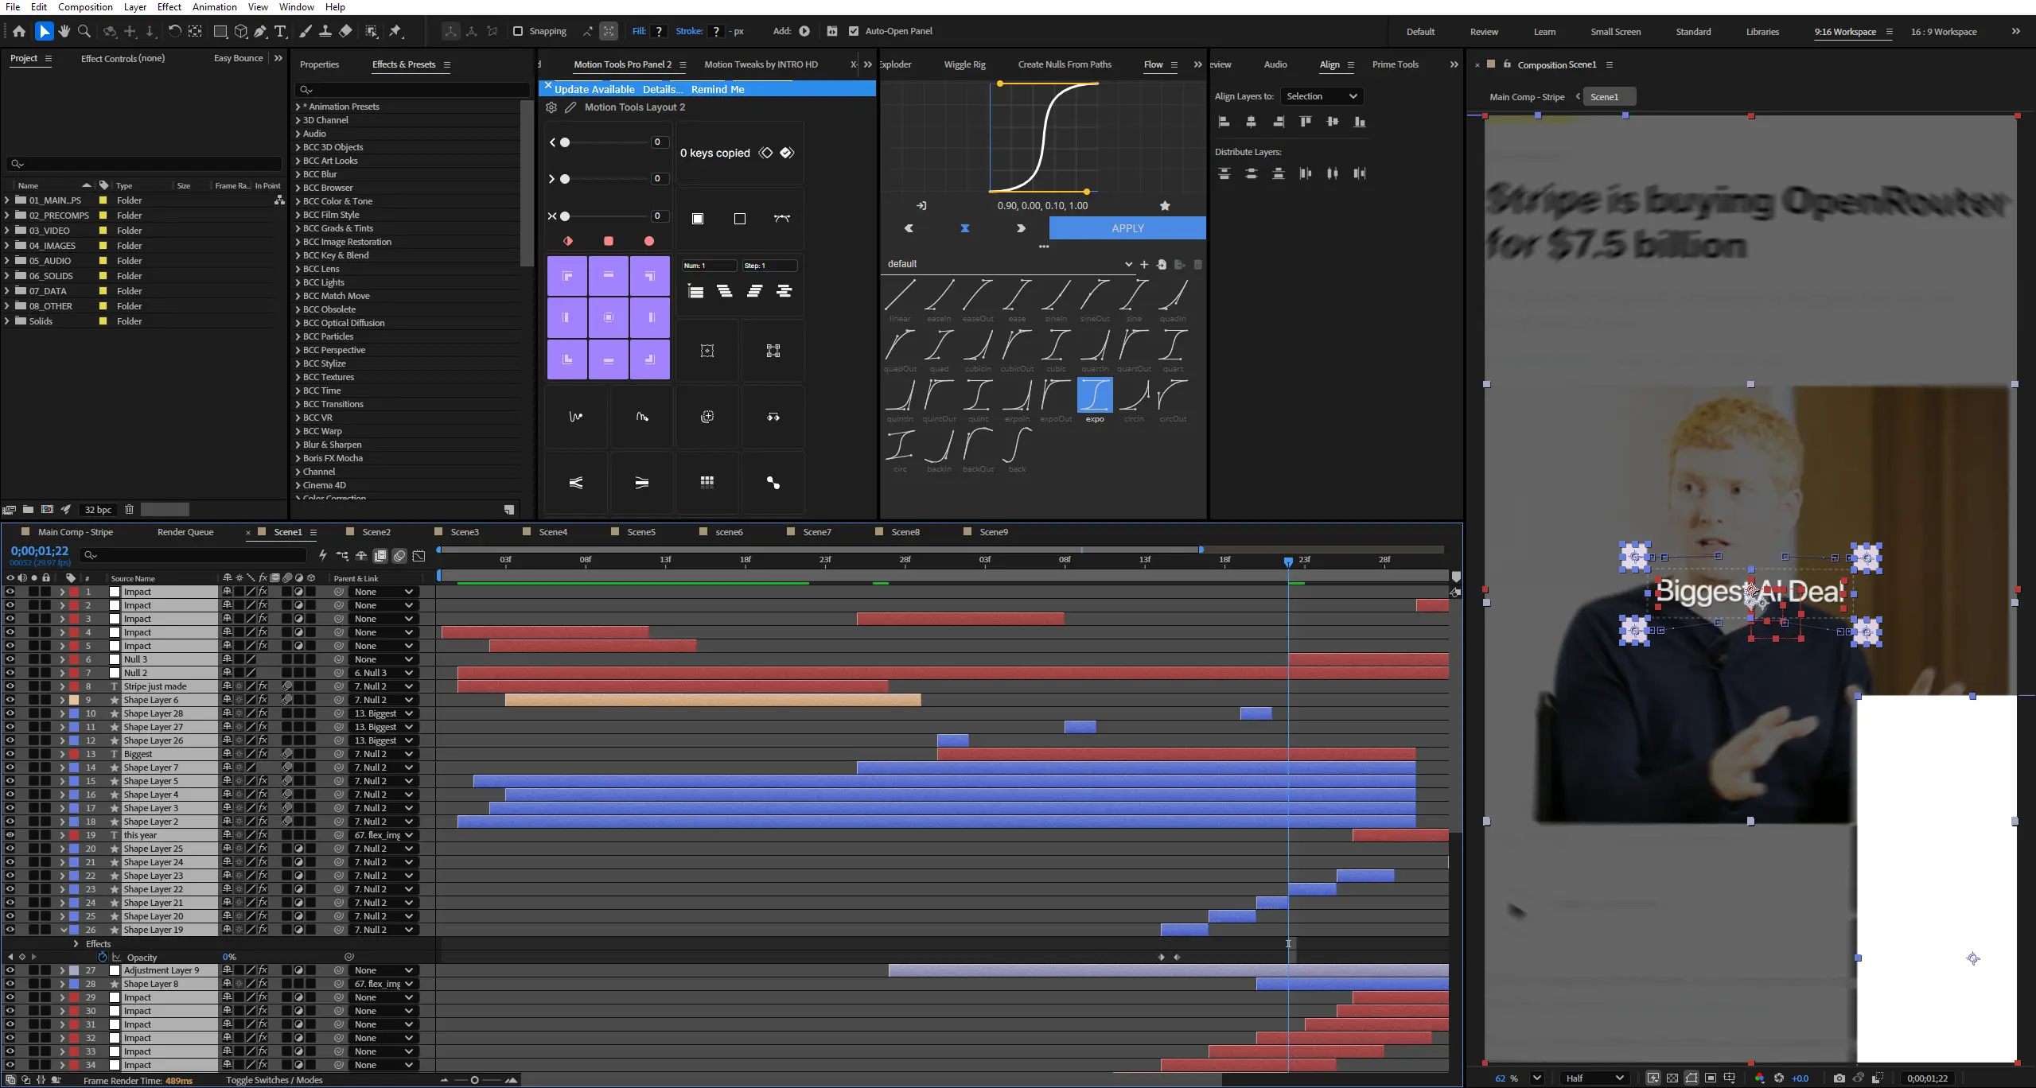Click the Home icon in toolbar
The height and width of the screenshot is (1088, 2036).
[19, 31]
